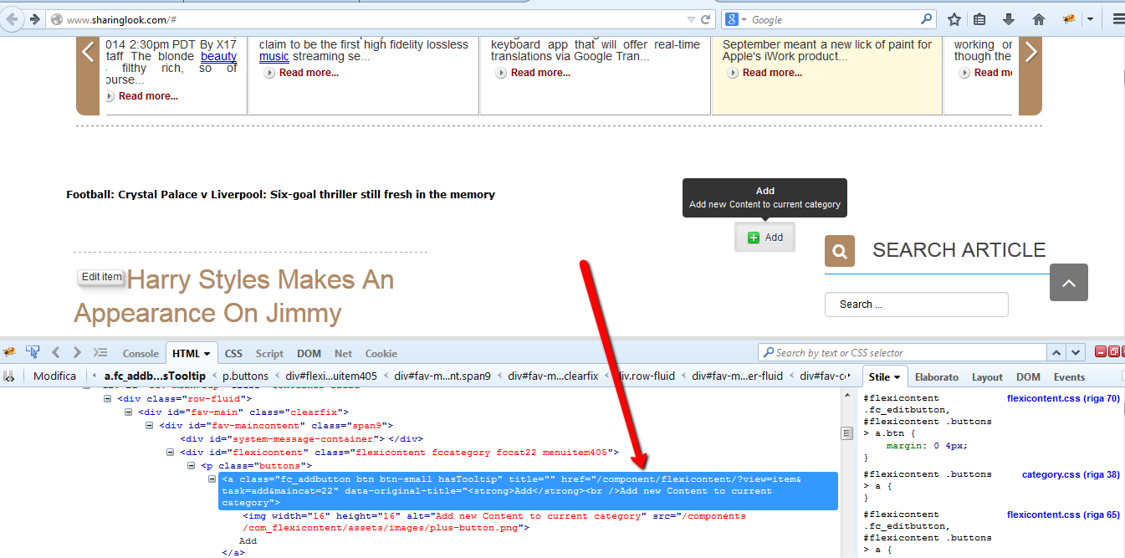Collapse the div id fav-main node
Viewport: 1125px width, 558px height.
tap(129, 412)
